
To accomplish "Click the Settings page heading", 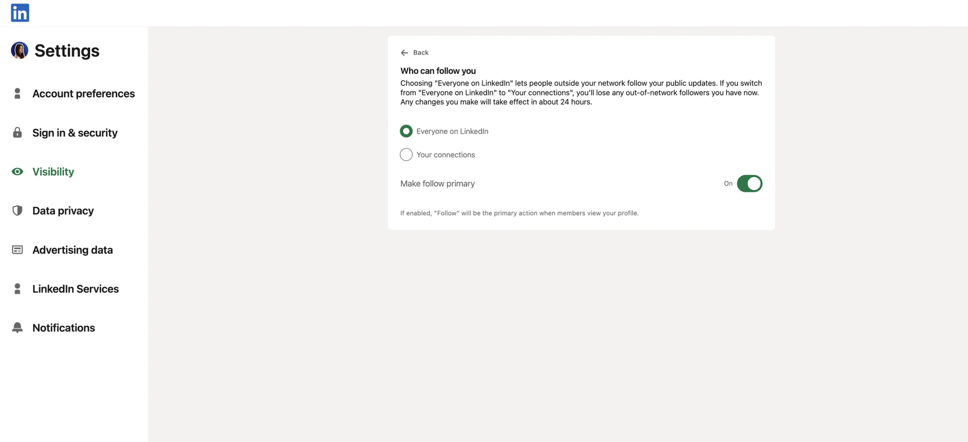I will pos(67,50).
